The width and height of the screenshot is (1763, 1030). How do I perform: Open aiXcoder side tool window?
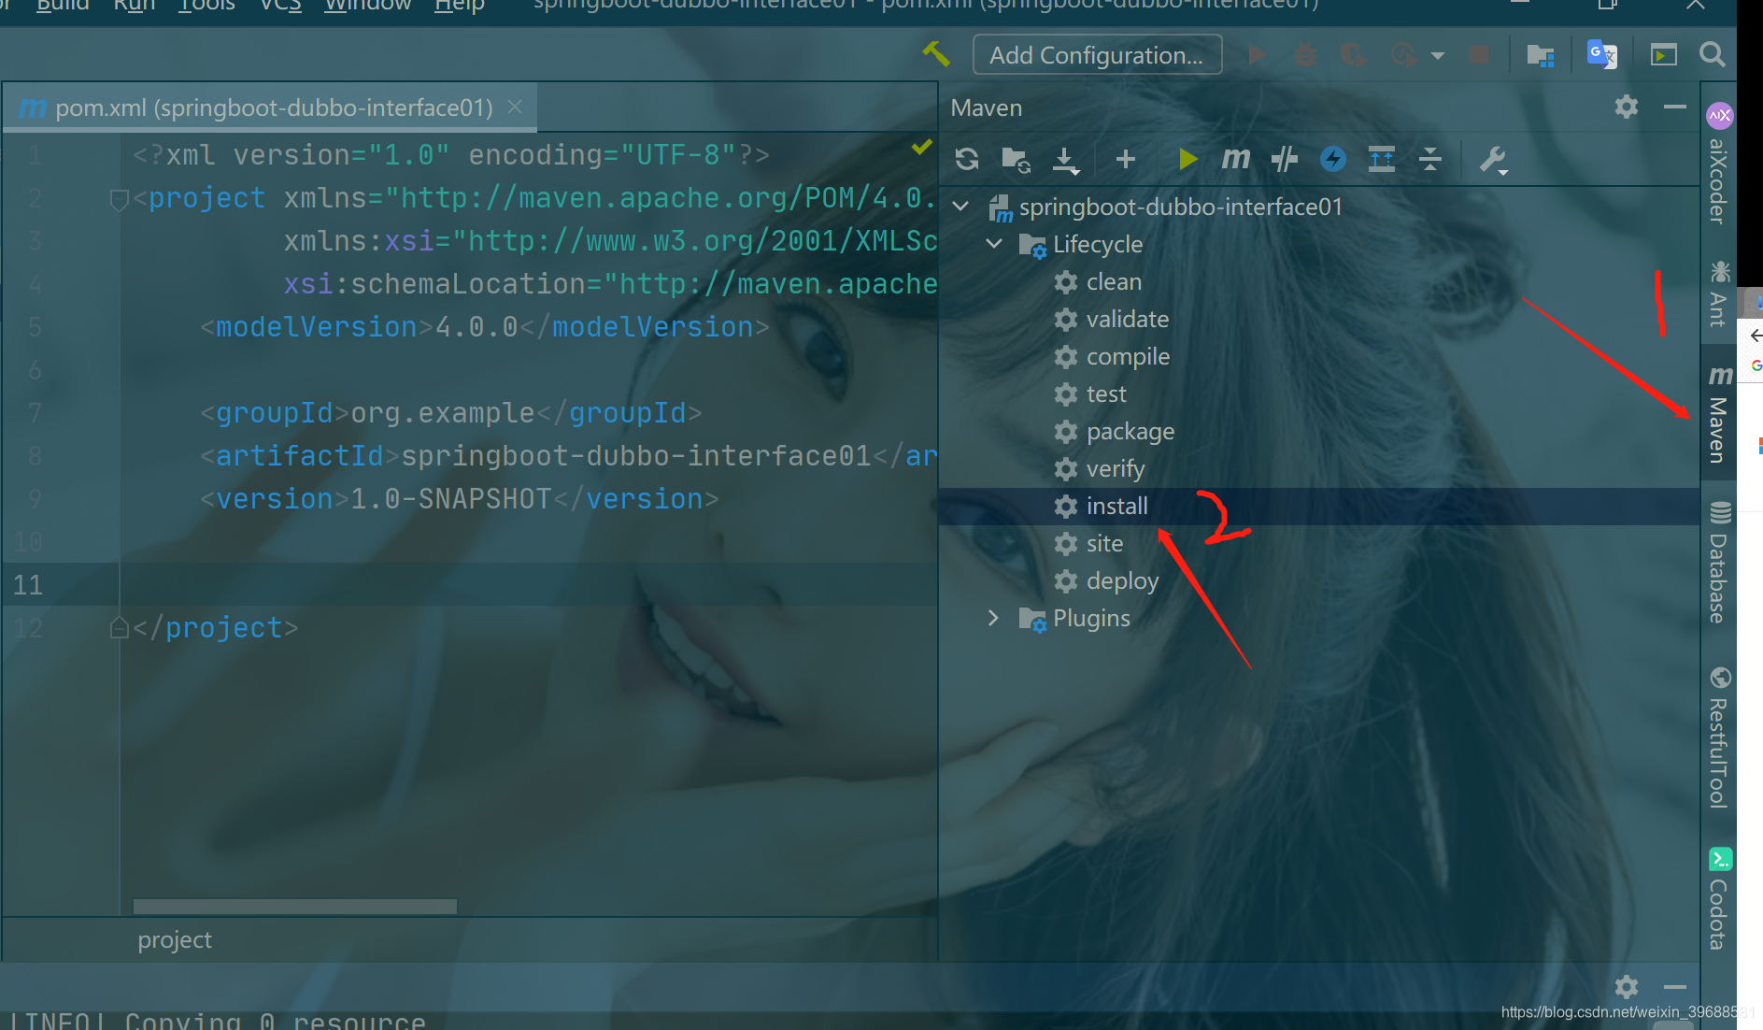coord(1719,165)
